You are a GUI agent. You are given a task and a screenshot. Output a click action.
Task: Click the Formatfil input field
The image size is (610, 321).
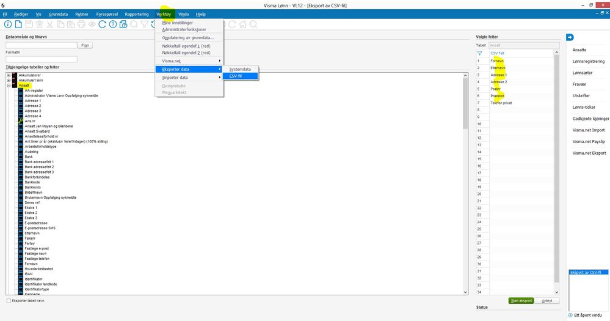[x=42, y=59]
